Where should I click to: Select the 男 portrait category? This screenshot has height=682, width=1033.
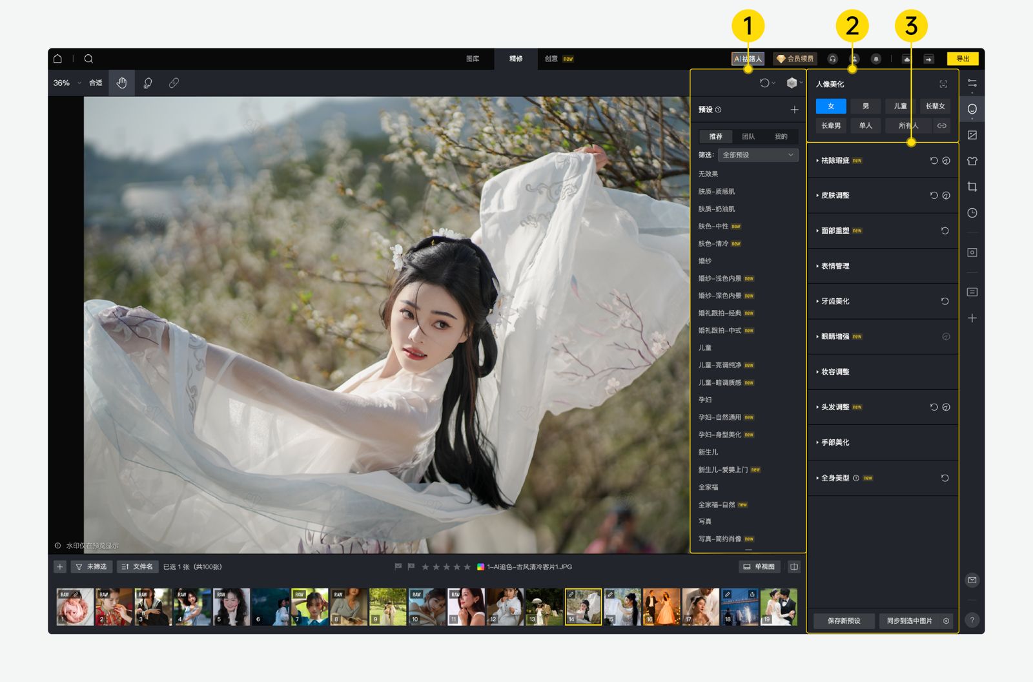coord(865,107)
